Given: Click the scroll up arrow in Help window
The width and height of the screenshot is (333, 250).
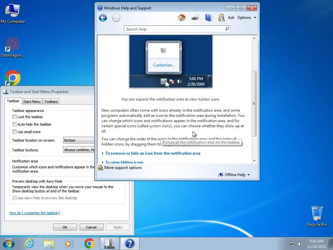Looking at the screenshot, I should 254,38.
